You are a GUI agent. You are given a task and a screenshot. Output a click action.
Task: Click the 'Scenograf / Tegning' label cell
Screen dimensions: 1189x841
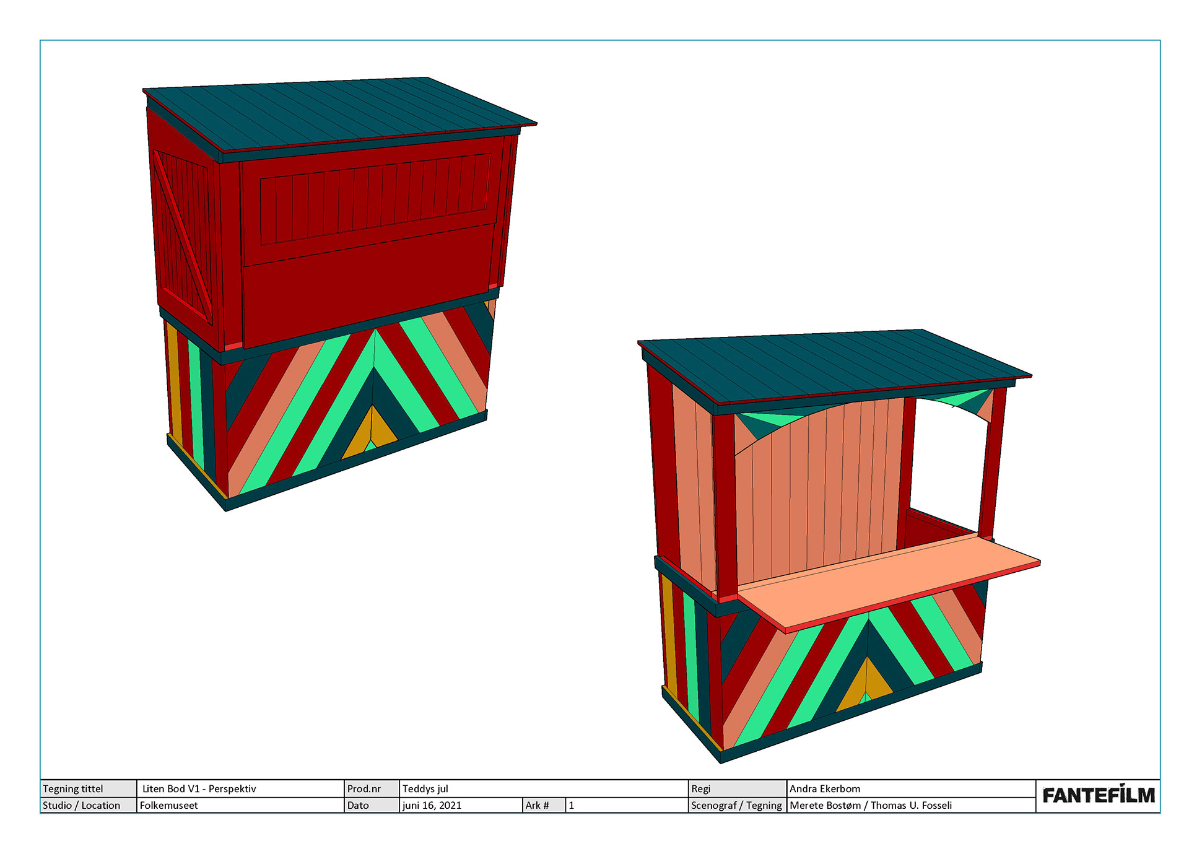[x=736, y=805]
